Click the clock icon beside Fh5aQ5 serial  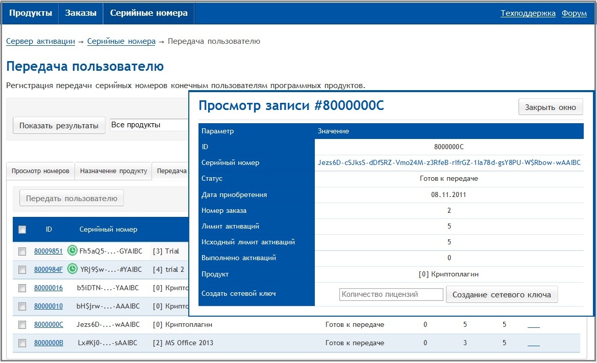72,250
